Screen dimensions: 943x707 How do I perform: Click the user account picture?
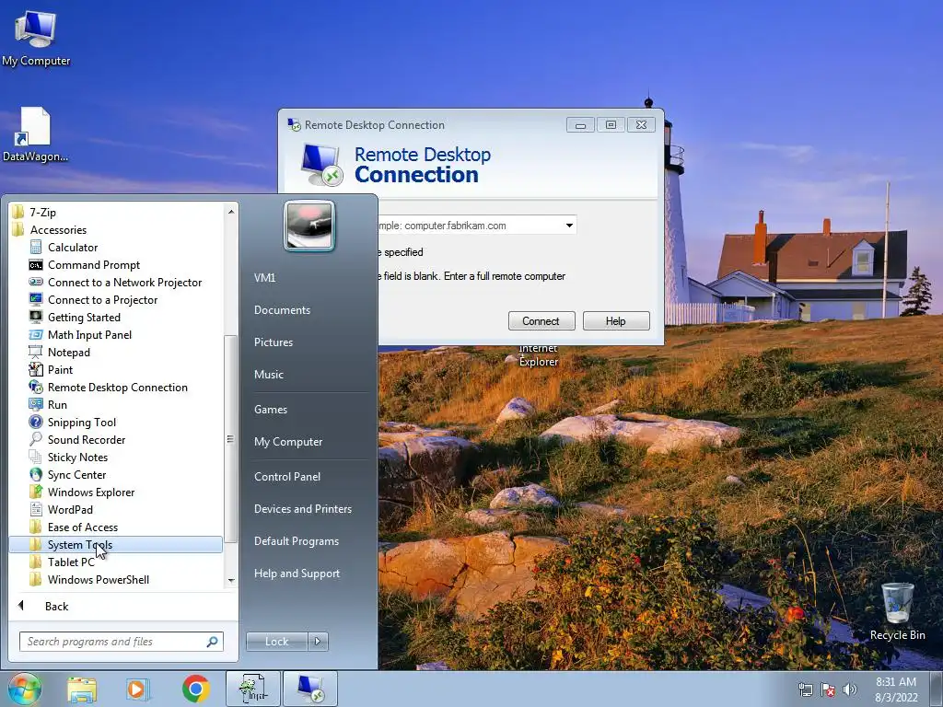click(x=309, y=226)
